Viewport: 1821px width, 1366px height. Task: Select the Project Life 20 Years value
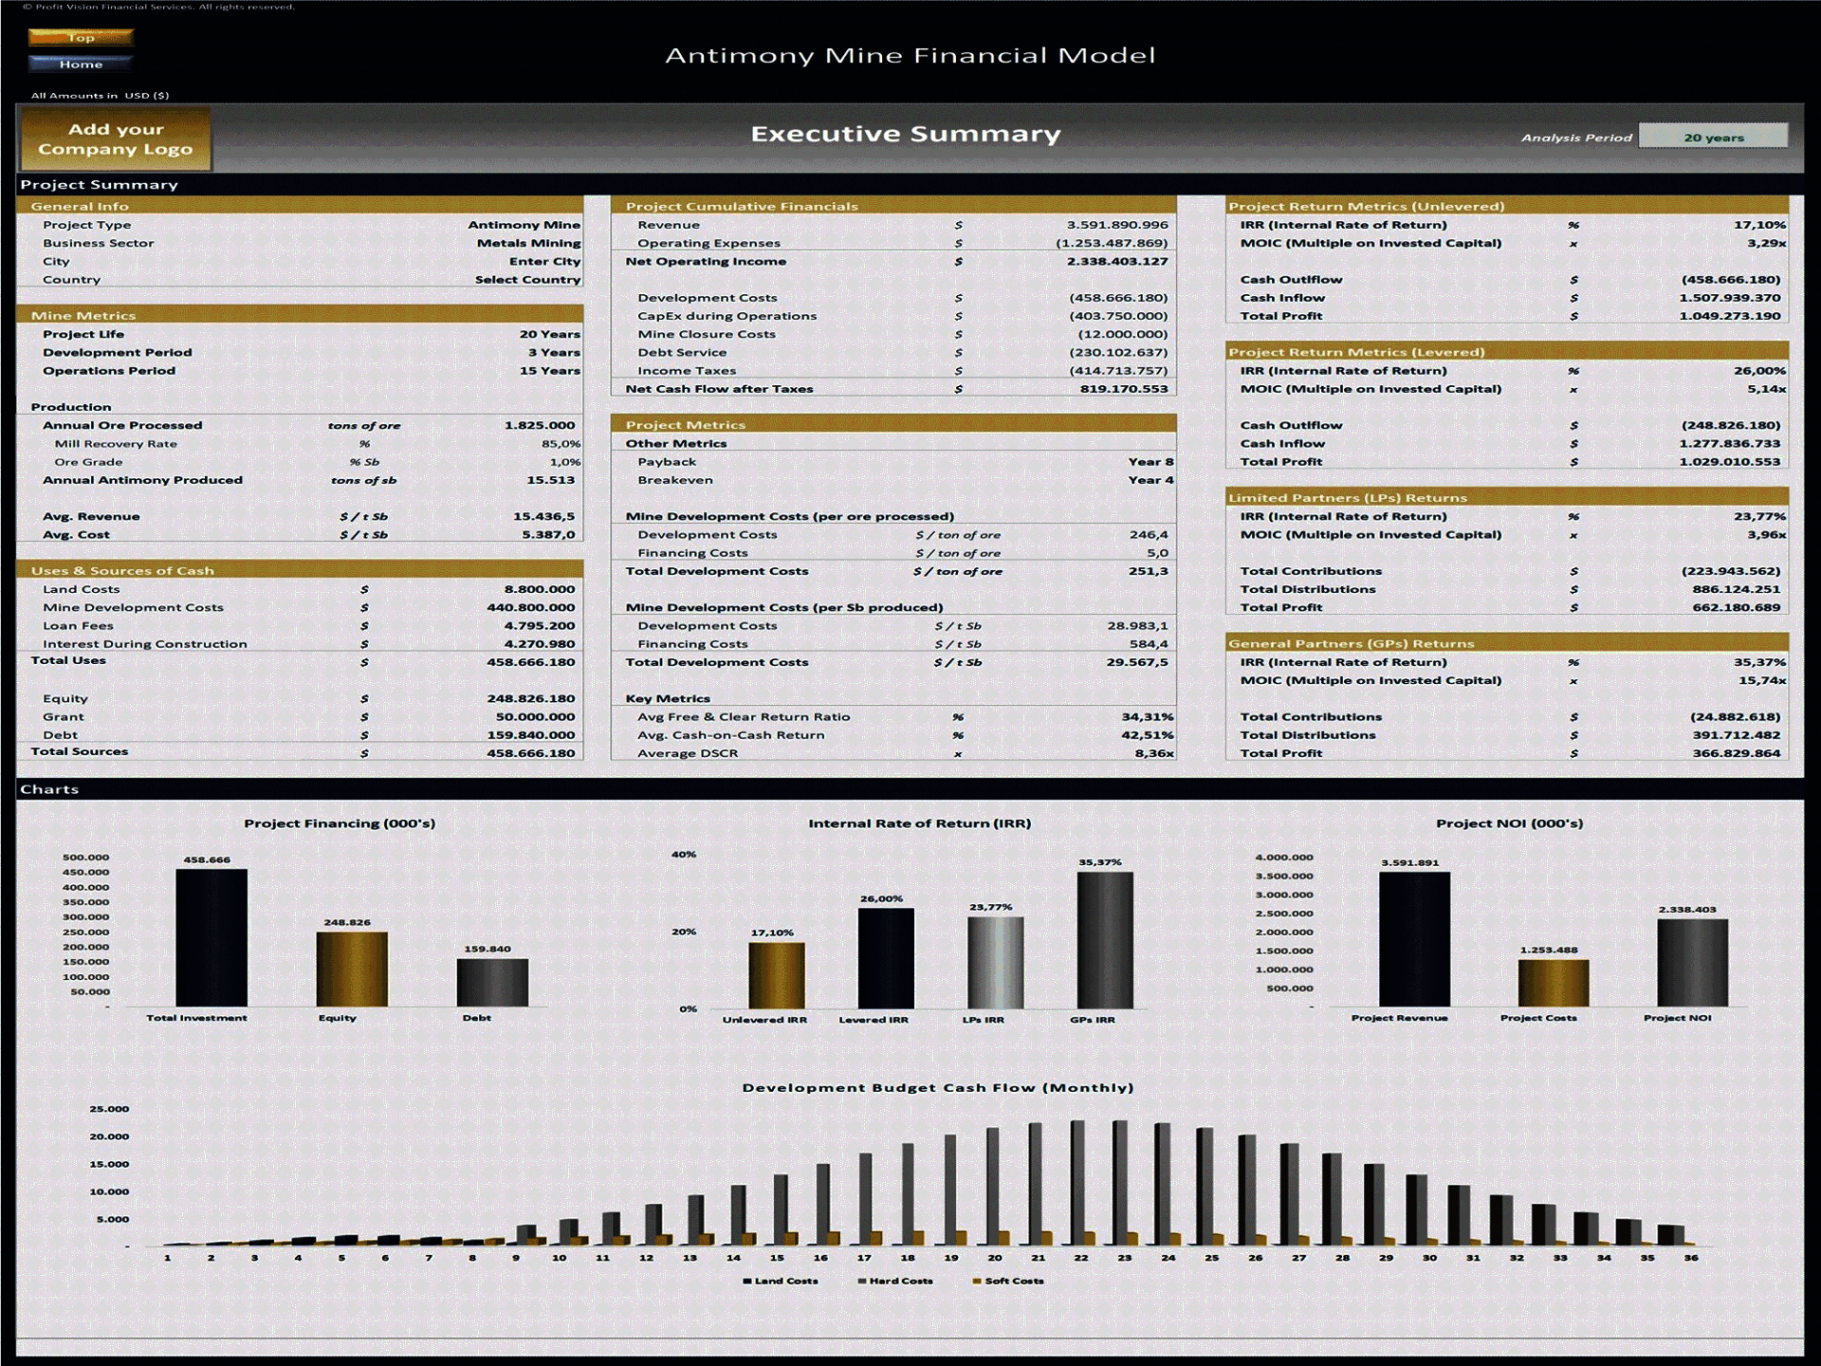[x=549, y=334]
